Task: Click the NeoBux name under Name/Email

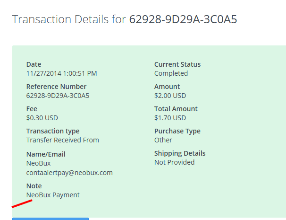Action: click(38, 163)
